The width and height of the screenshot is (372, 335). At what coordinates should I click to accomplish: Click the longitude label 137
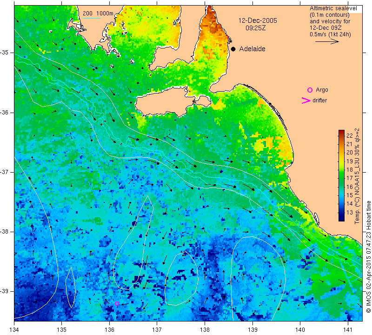157,330
